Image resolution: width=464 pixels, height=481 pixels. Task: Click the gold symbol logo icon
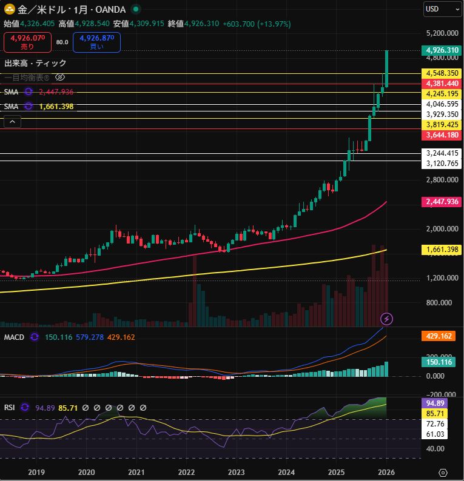(9, 9)
